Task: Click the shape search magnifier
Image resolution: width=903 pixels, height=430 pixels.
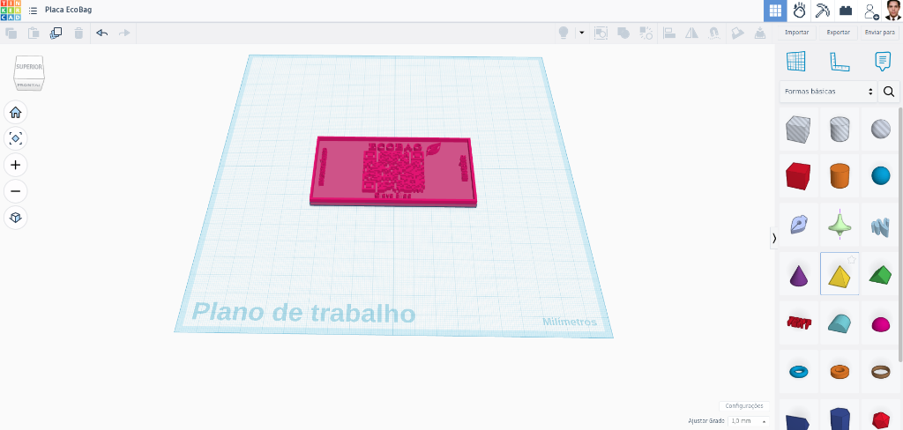Action: coord(889,92)
